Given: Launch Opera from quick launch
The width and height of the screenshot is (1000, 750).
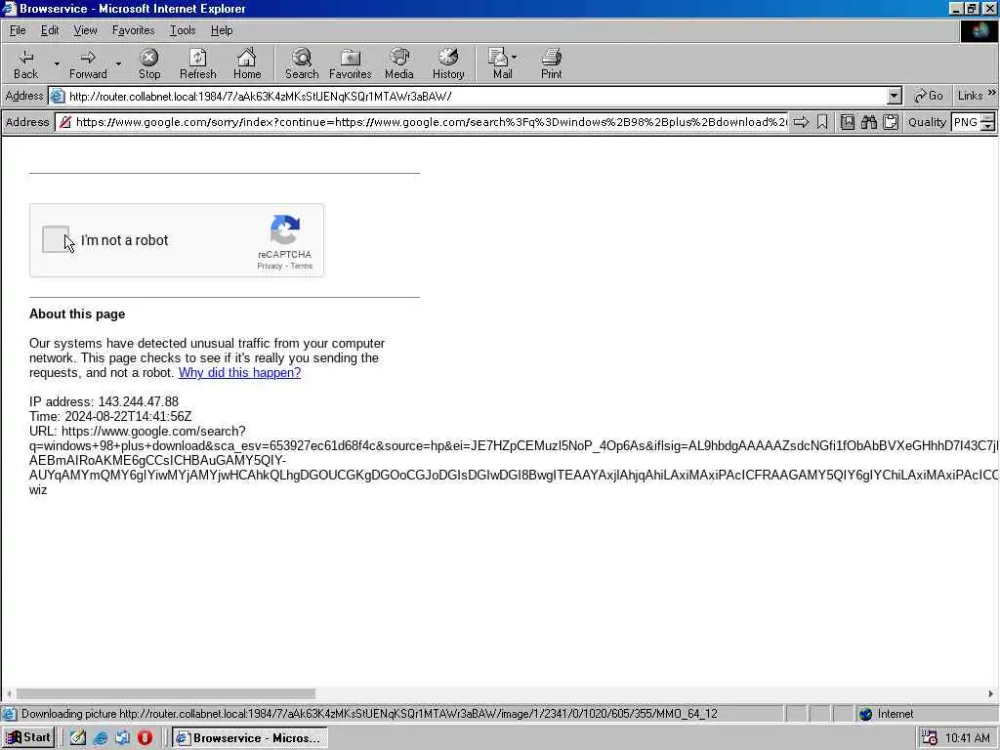Looking at the screenshot, I should 145,738.
